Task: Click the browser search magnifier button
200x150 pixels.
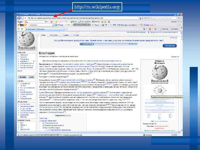Action: [x=179, y=18]
